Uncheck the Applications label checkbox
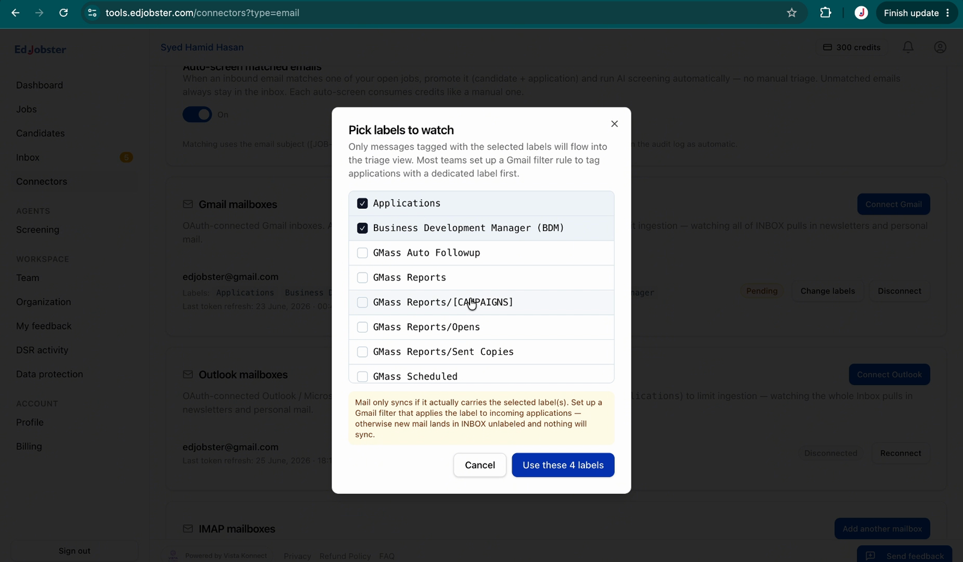The width and height of the screenshot is (963, 562). (x=362, y=203)
